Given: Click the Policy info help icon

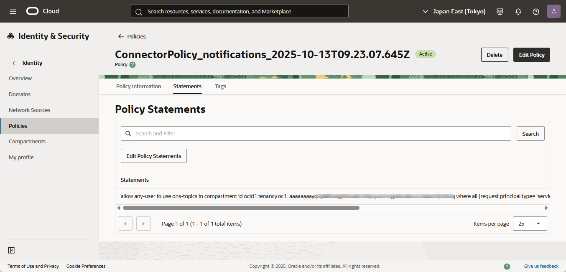Looking at the screenshot, I should click(133, 65).
